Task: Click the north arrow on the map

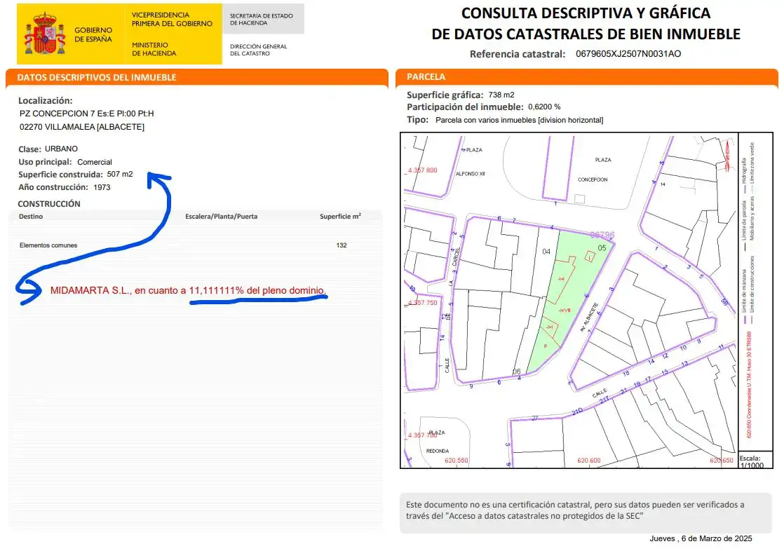Action: [x=727, y=156]
